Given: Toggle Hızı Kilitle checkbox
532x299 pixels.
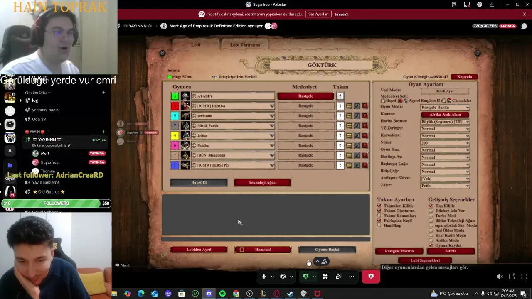Looking at the screenshot, I should 431,206.
